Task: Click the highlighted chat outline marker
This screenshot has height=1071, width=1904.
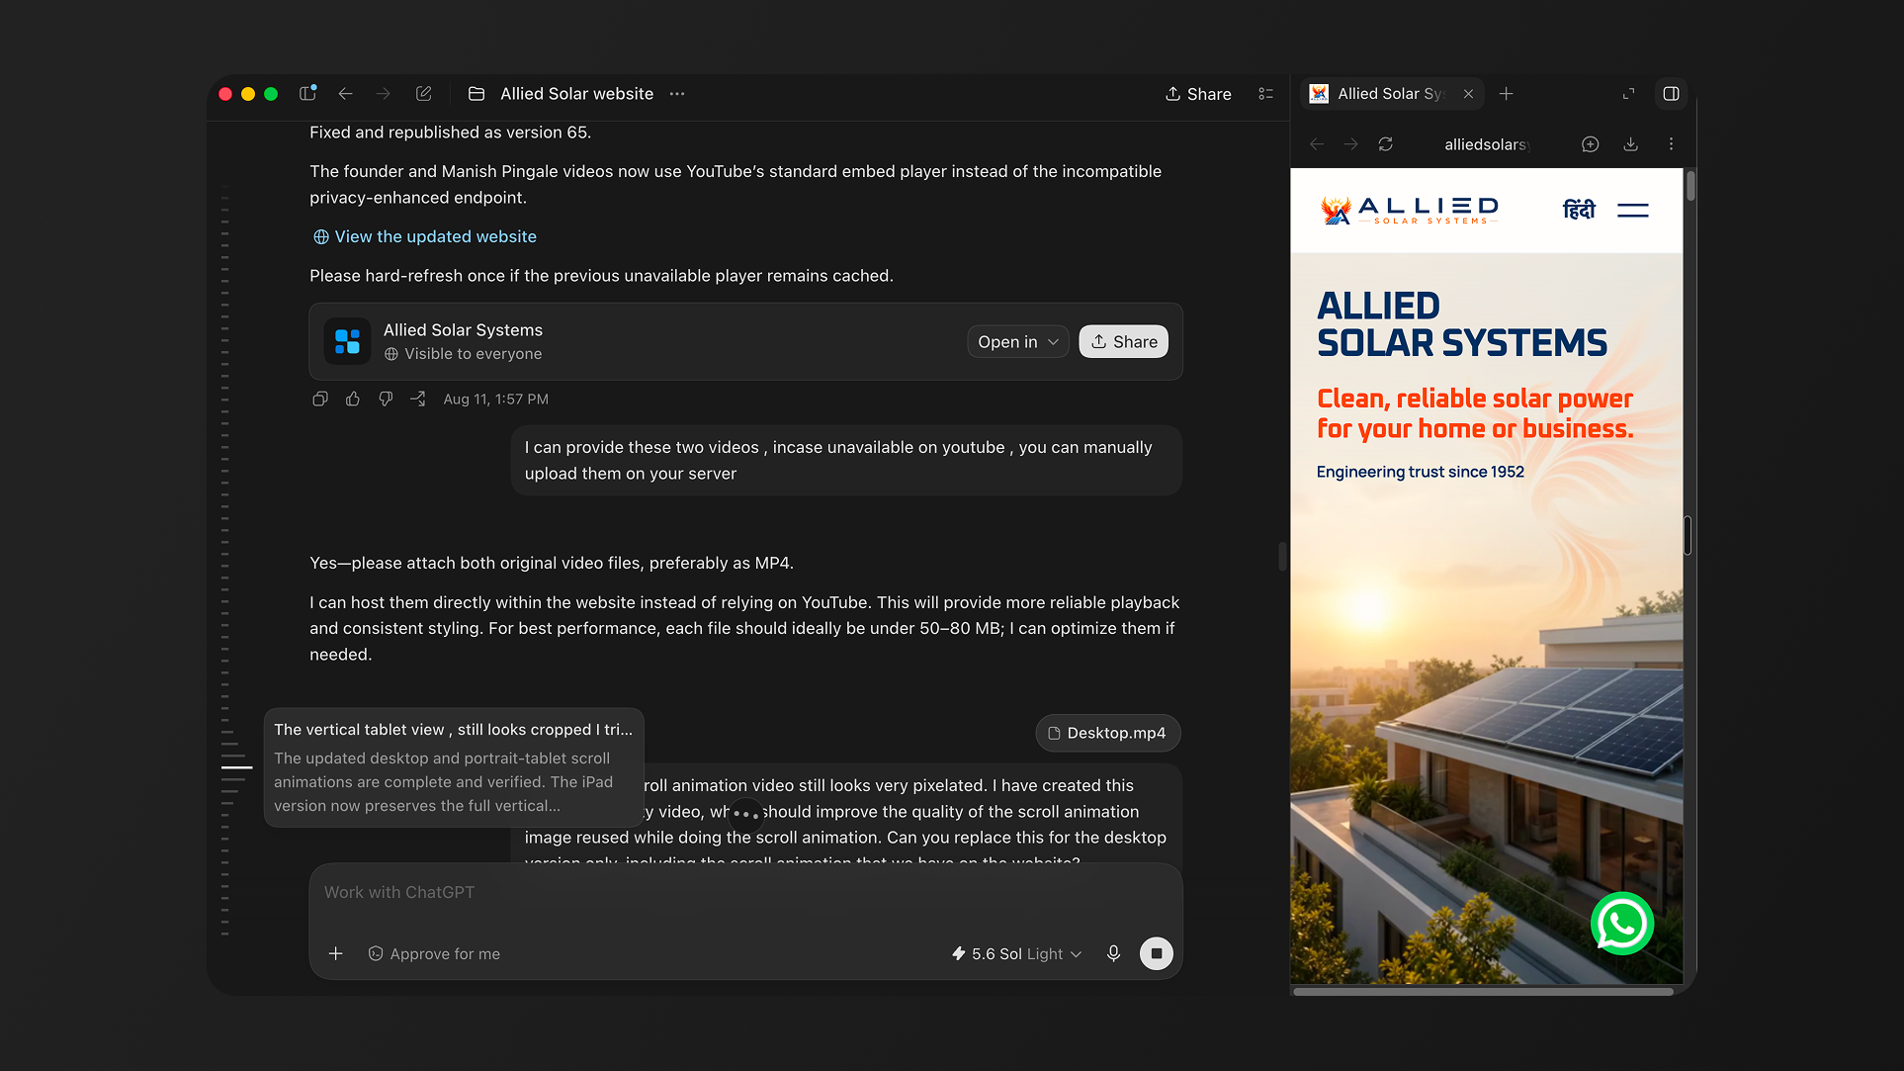Action: click(x=236, y=767)
